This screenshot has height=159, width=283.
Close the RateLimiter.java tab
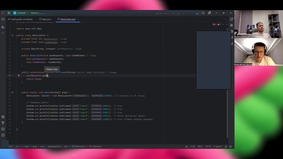click(78, 19)
